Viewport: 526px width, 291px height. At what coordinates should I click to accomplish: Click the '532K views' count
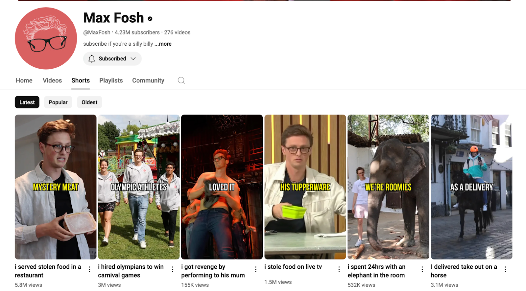(x=361, y=285)
